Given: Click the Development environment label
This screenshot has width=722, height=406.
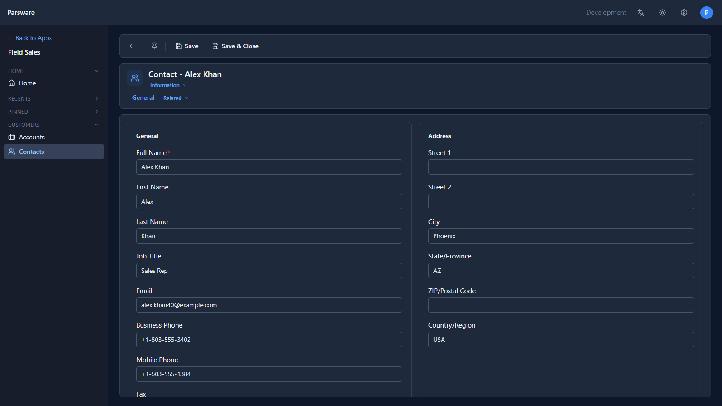Looking at the screenshot, I should tap(606, 13).
